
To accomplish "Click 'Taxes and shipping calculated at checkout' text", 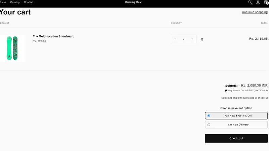I will 244,98.
